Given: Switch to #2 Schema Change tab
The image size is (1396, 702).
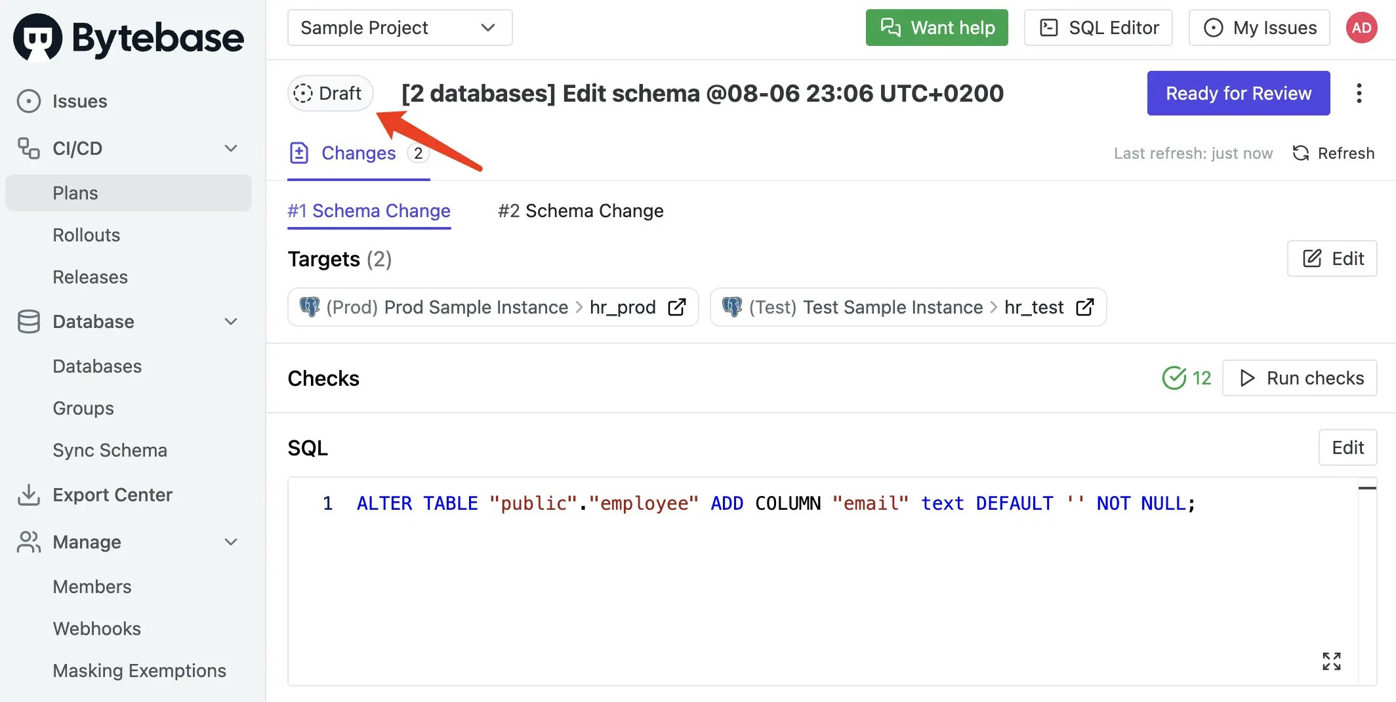Looking at the screenshot, I should click(581, 211).
